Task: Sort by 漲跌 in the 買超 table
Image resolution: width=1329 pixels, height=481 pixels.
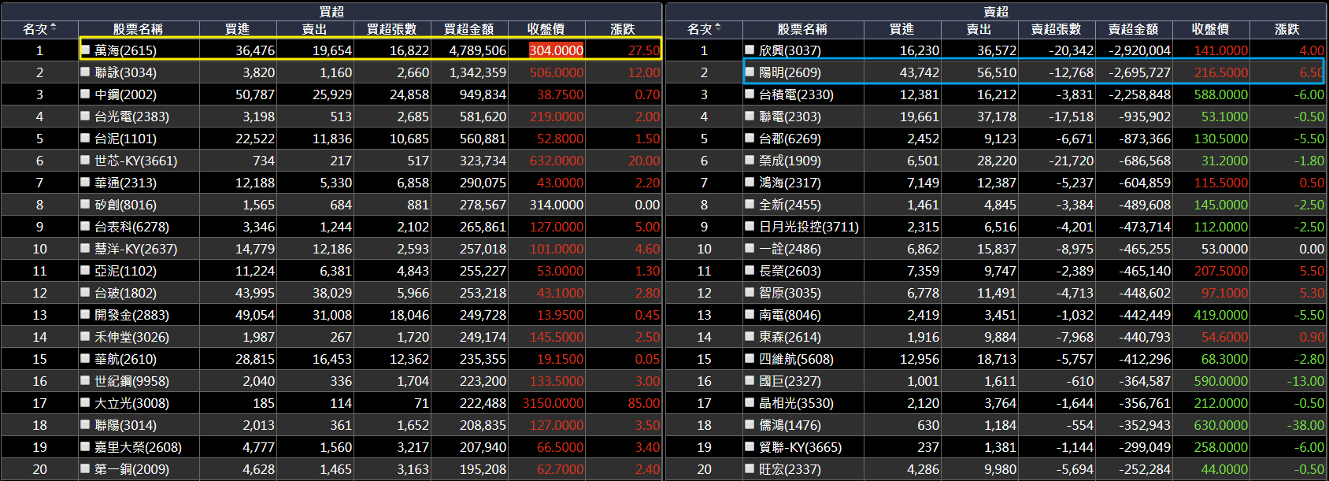Action: 623,29
